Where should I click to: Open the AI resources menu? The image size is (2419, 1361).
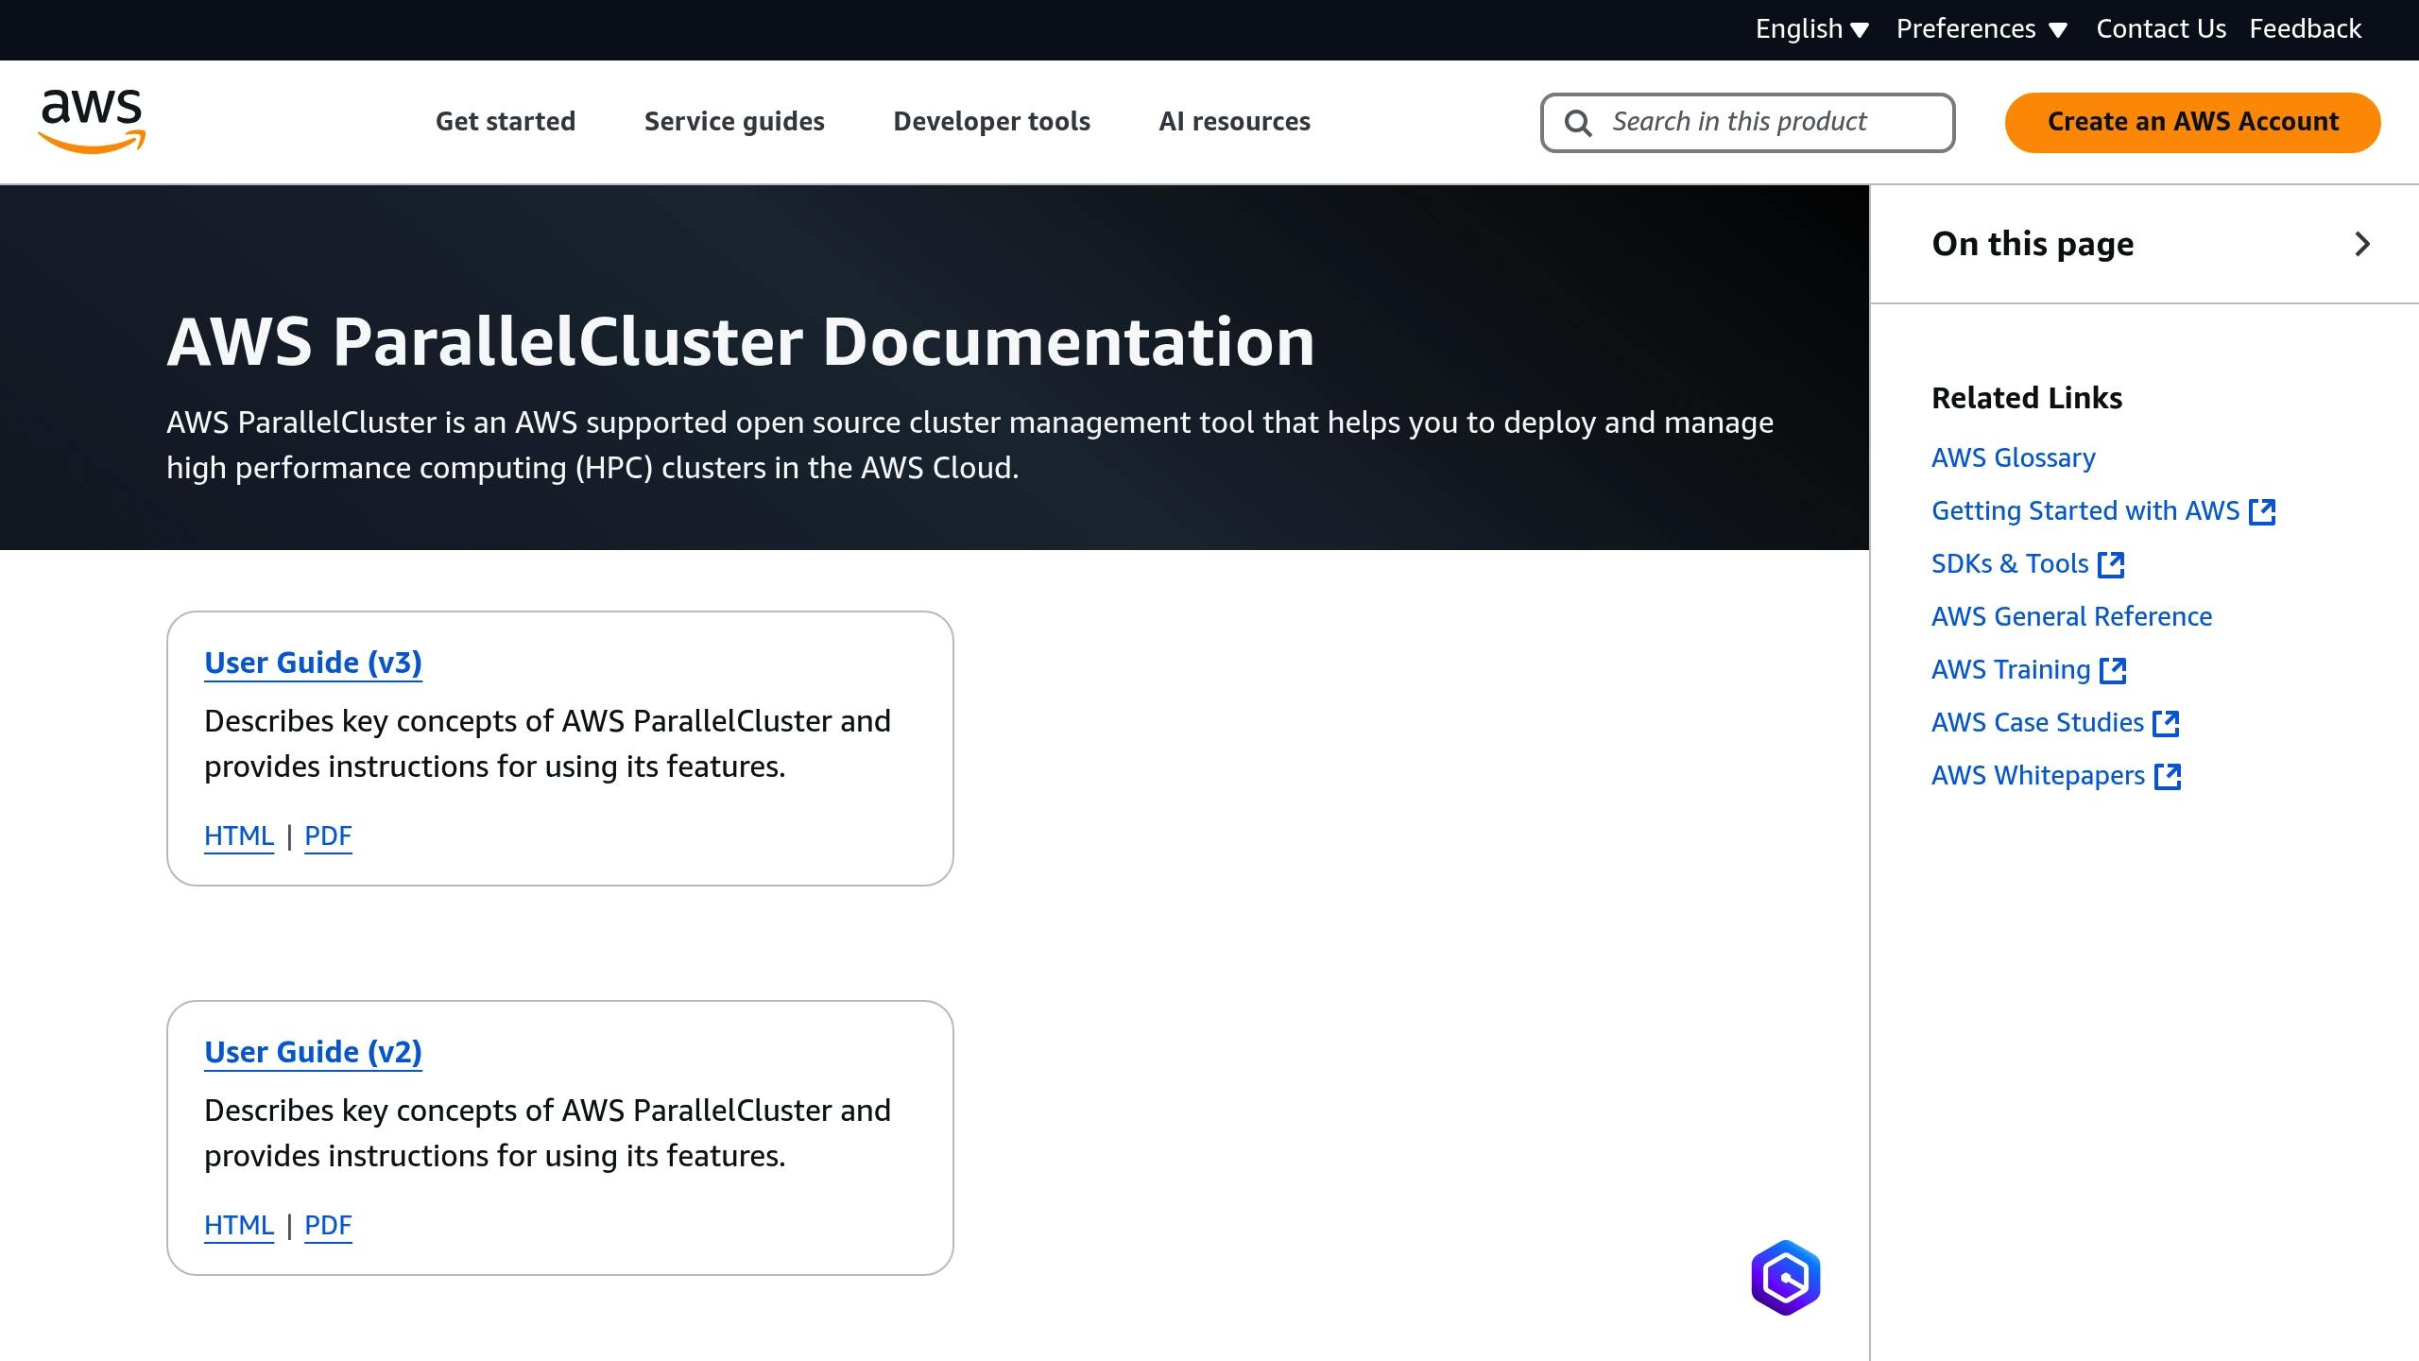pos(1234,122)
